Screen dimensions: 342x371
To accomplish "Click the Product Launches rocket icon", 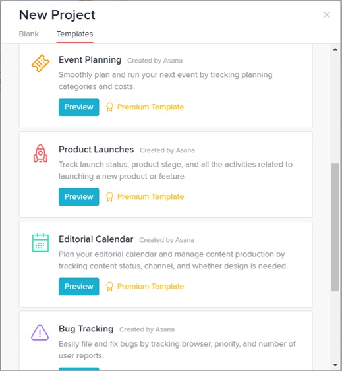I will point(40,153).
